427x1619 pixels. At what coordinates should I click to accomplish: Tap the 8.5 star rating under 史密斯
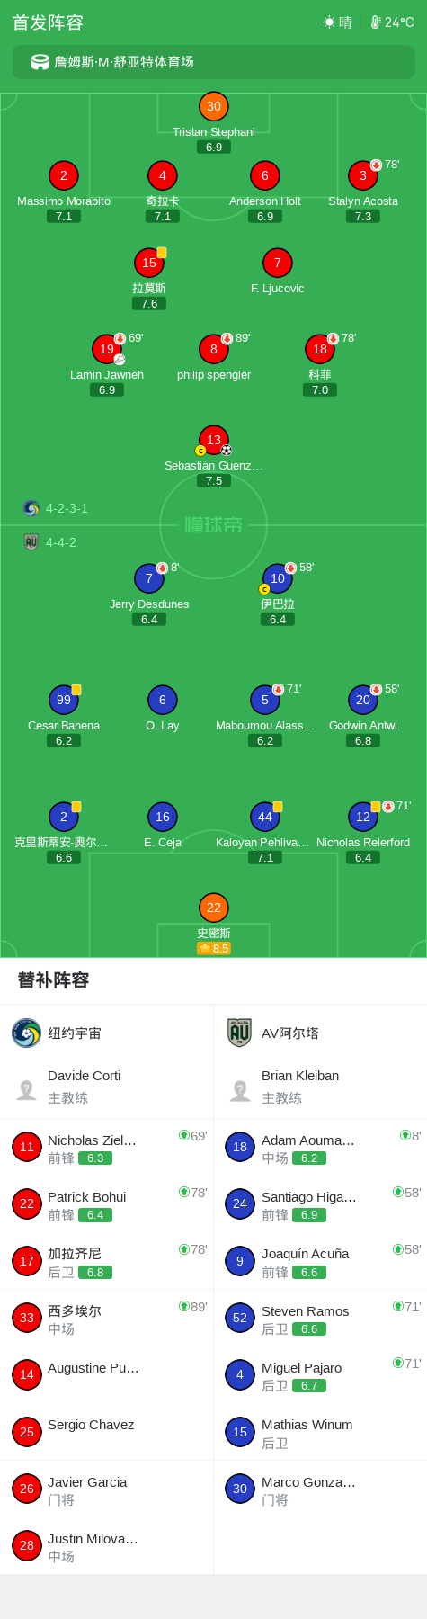(214, 948)
